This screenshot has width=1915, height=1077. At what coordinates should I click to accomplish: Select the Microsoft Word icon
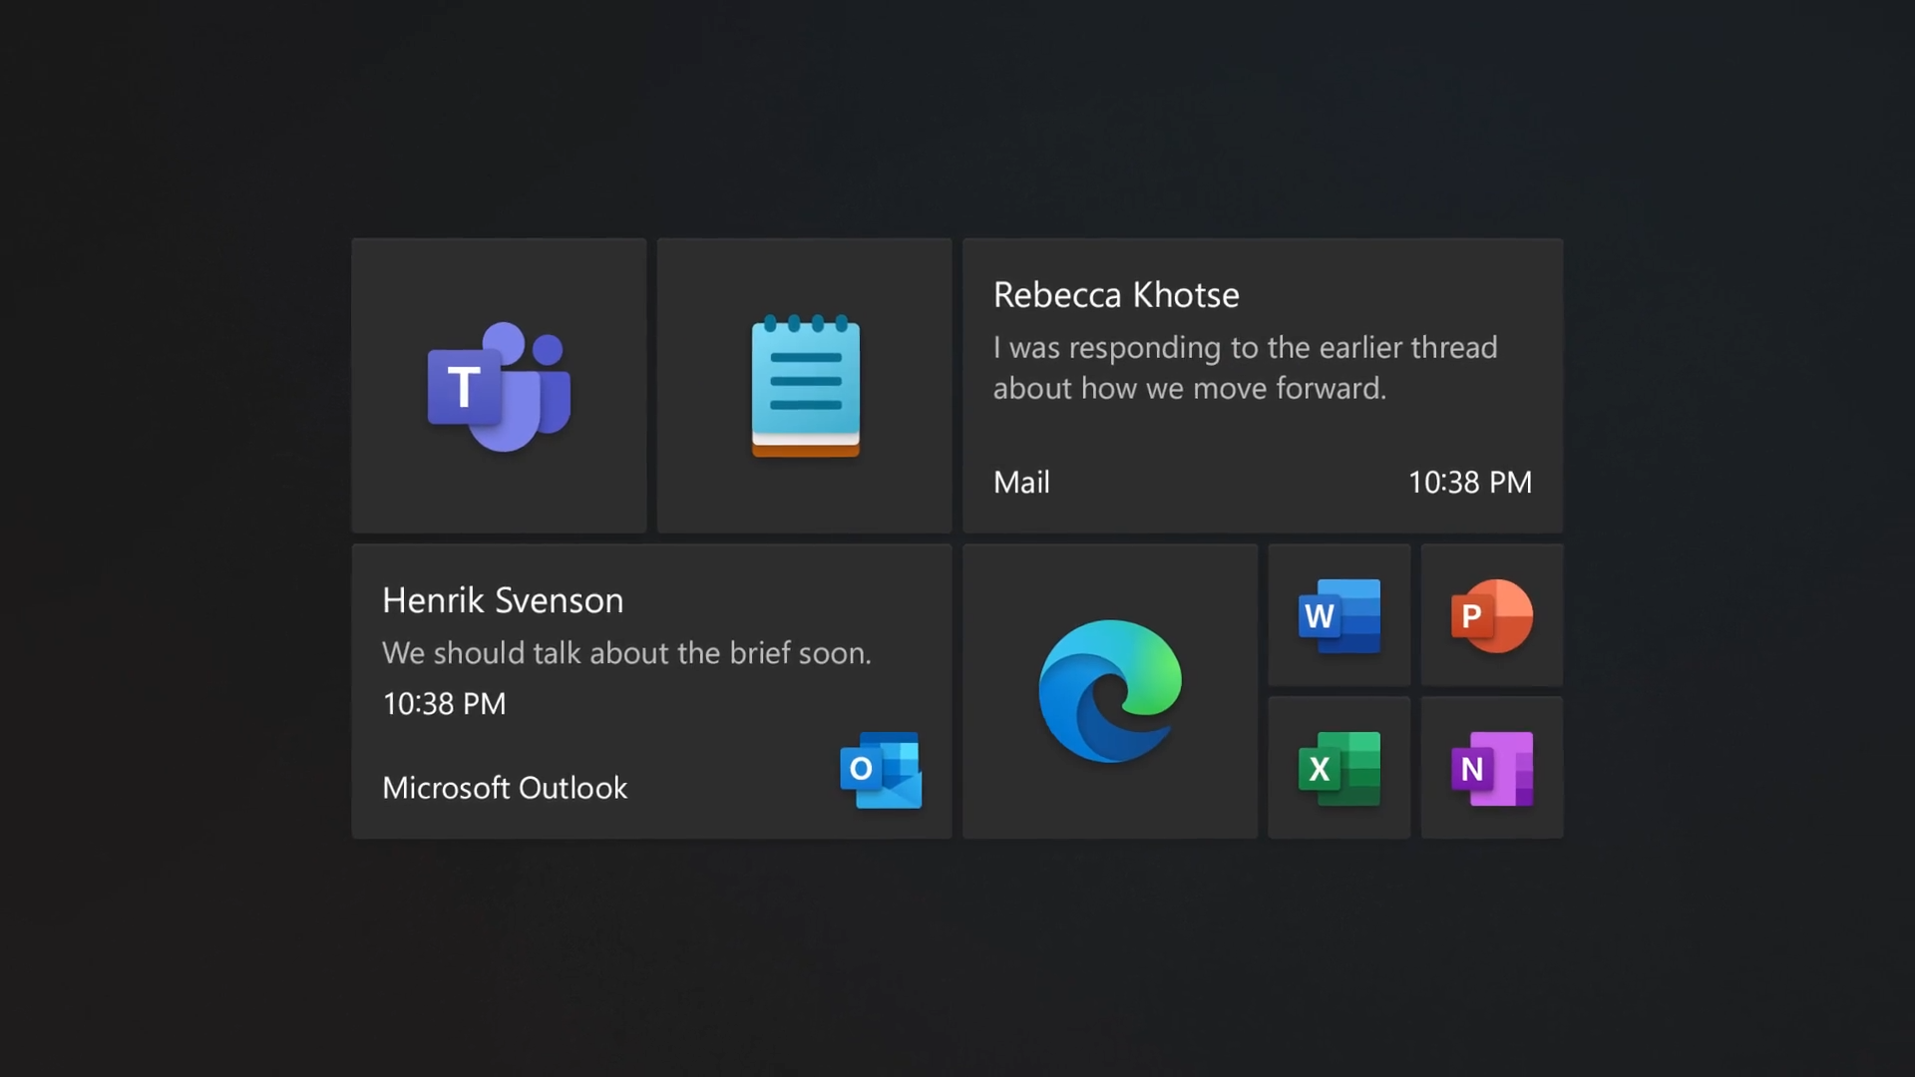(1338, 615)
